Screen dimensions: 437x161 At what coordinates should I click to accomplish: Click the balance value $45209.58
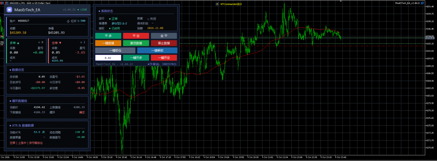tap(18, 32)
